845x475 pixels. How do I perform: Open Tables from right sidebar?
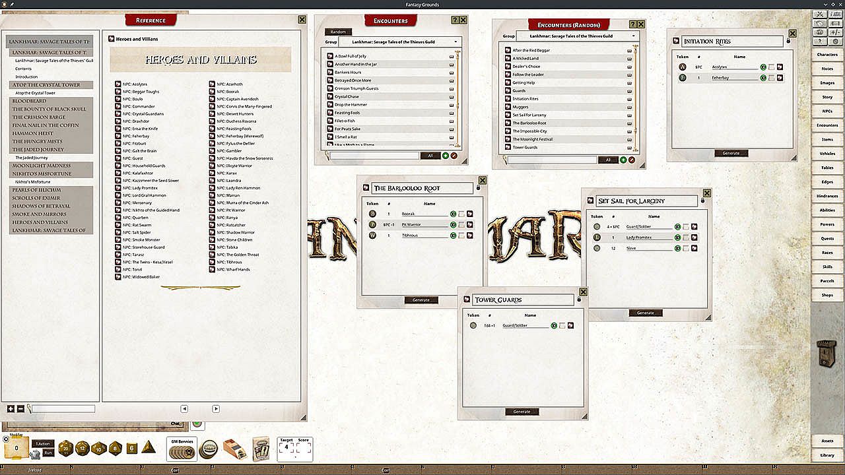pyautogui.click(x=827, y=168)
